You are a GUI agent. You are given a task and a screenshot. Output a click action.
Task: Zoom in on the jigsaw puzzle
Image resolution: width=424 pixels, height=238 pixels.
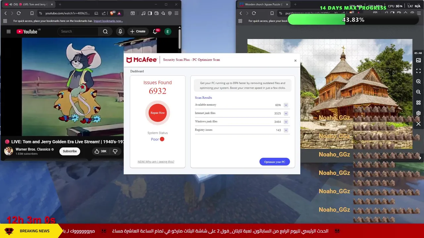pos(418,82)
